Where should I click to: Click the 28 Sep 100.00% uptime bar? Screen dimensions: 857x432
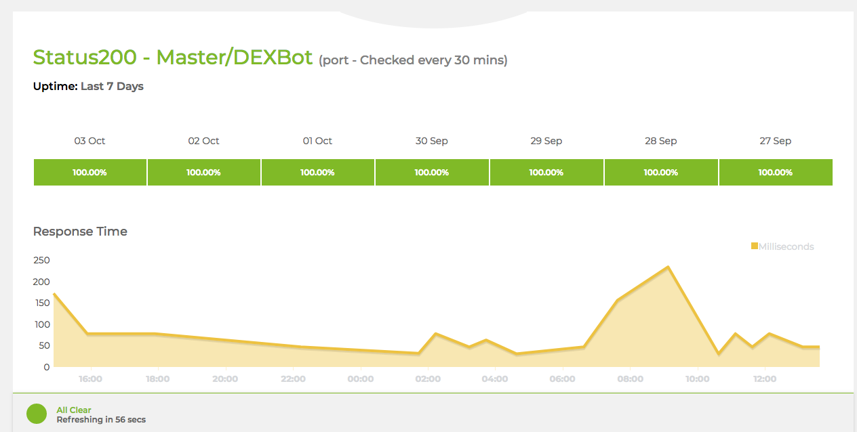tap(661, 172)
